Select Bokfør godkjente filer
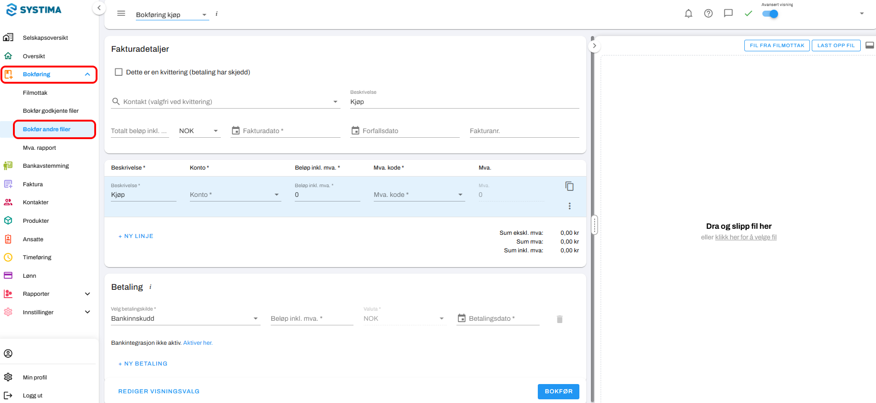Image resolution: width=876 pixels, height=403 pixels. (x=51, y=111)
